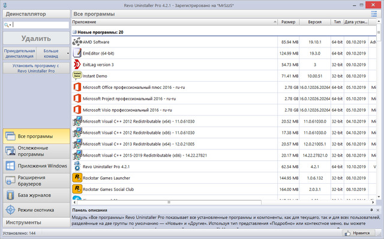
Task: Click Установить программу с Revo Uninstaller Pro
Action: click(36, 68)
